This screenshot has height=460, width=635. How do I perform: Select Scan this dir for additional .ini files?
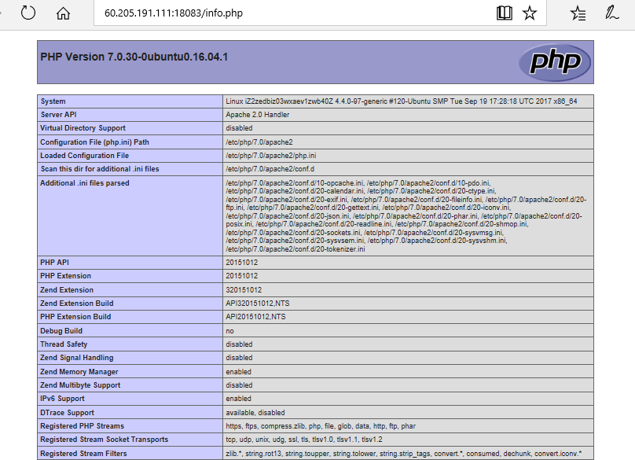click(100, 169)
